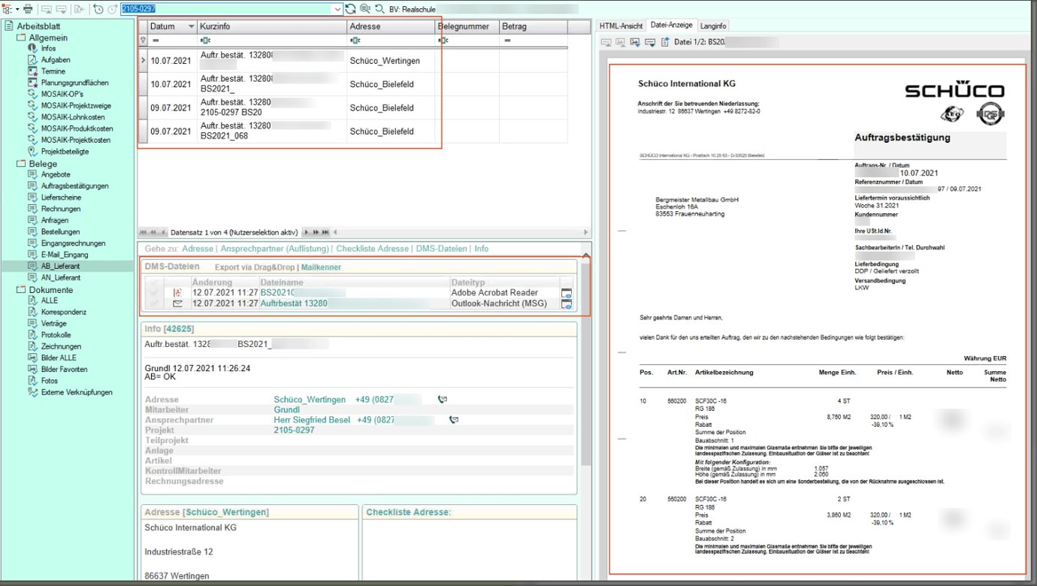The width and height of the screenshot is (1037, 586).
Task: Click the refresh icon beside the project field
Action: (351, 9)
